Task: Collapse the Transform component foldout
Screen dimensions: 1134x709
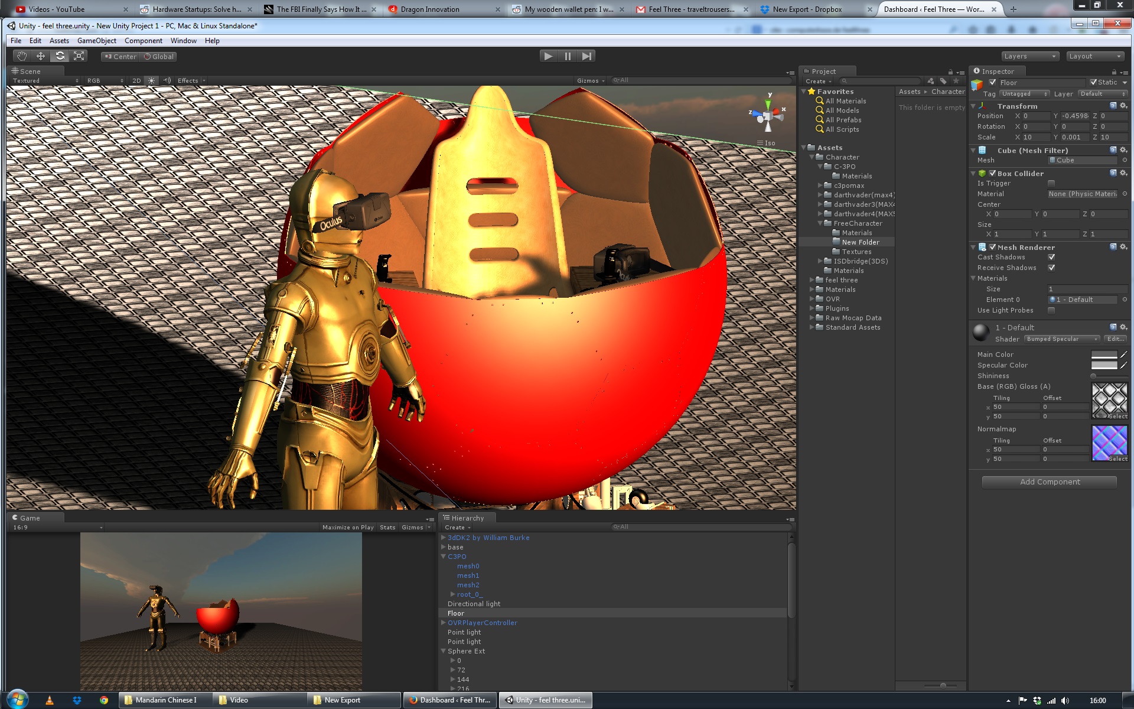Action: pyautogui.click(x=973, y=106)
